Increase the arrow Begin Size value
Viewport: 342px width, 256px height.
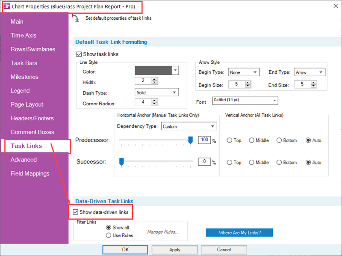tap(248, 83)
